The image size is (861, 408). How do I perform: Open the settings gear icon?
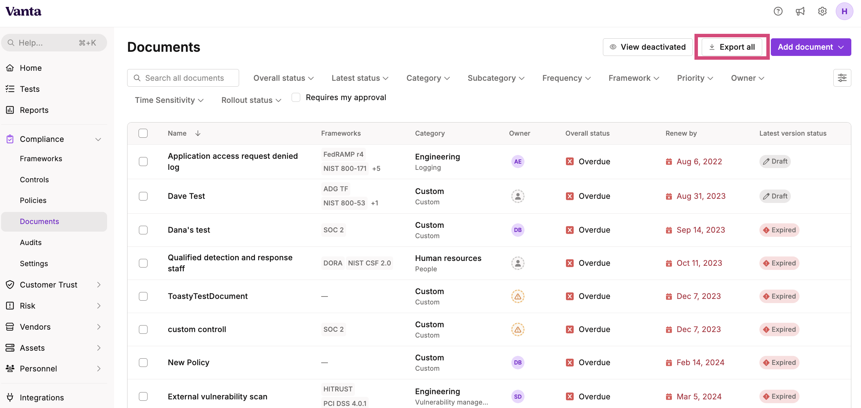[x=822, y=11]
